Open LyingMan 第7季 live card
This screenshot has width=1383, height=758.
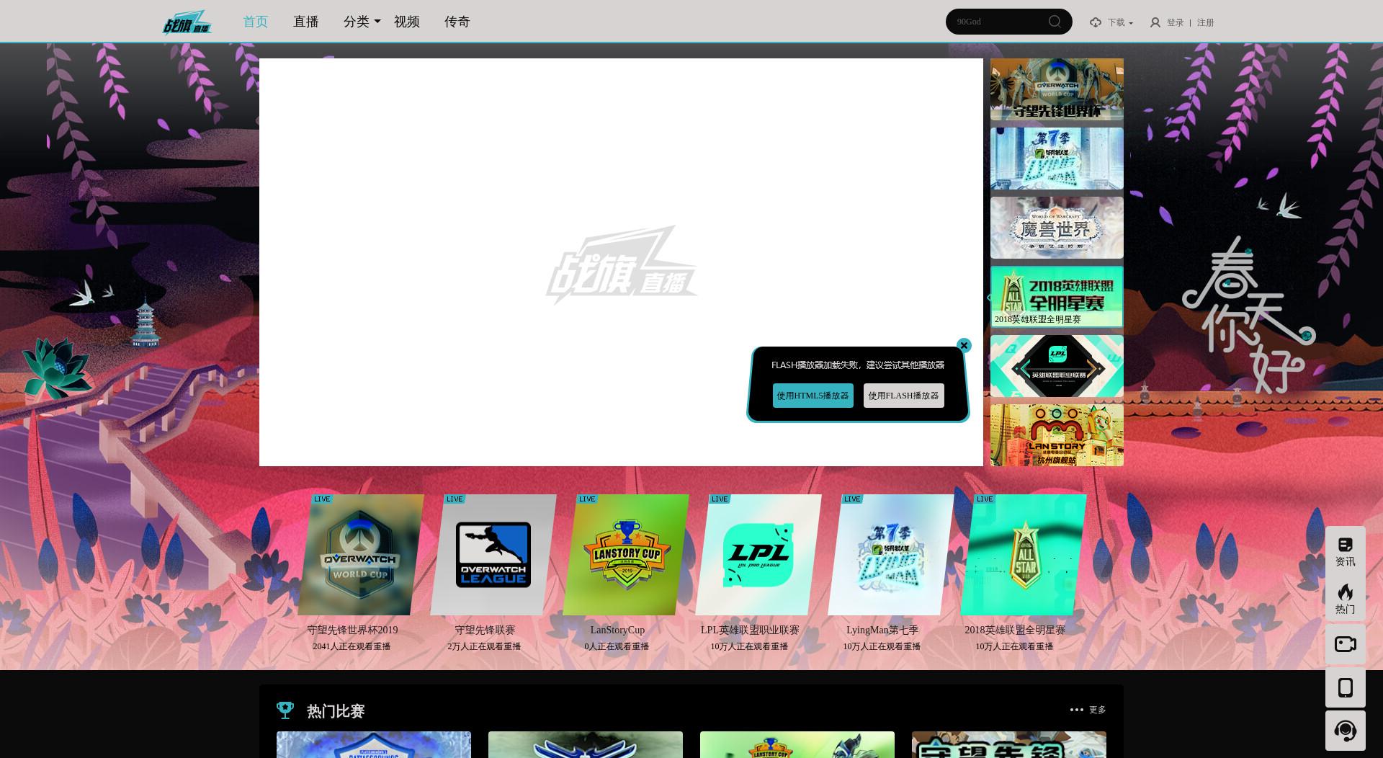point(891,555)
